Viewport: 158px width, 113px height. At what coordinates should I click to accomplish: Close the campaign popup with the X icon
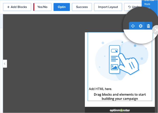156,30
